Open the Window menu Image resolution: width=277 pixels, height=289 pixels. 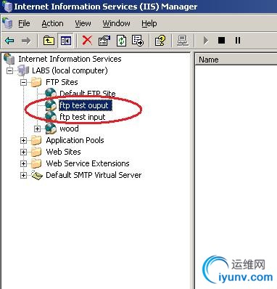[116, 23]
